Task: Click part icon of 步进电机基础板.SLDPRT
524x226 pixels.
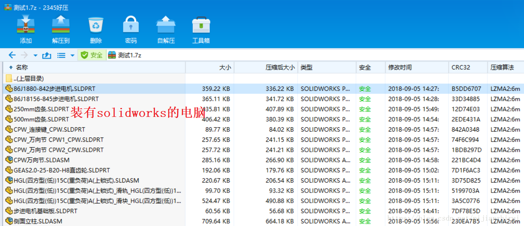Action: 9,210
